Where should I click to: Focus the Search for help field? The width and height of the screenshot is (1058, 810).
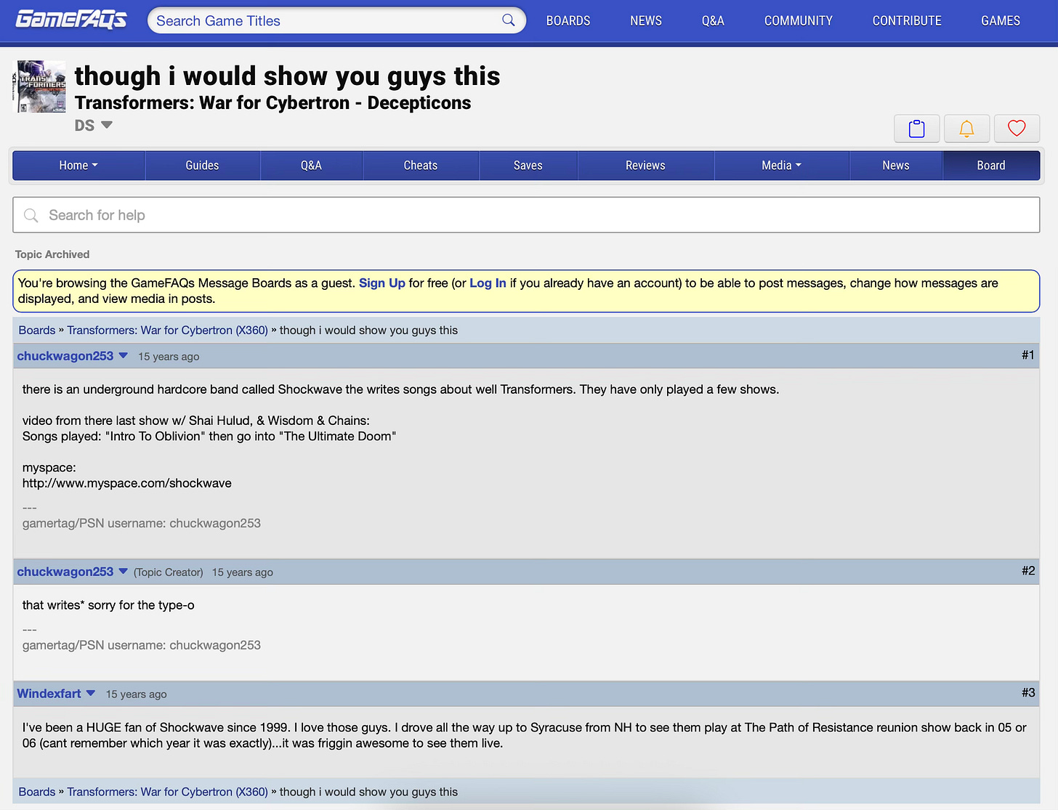tap(526, 215)
